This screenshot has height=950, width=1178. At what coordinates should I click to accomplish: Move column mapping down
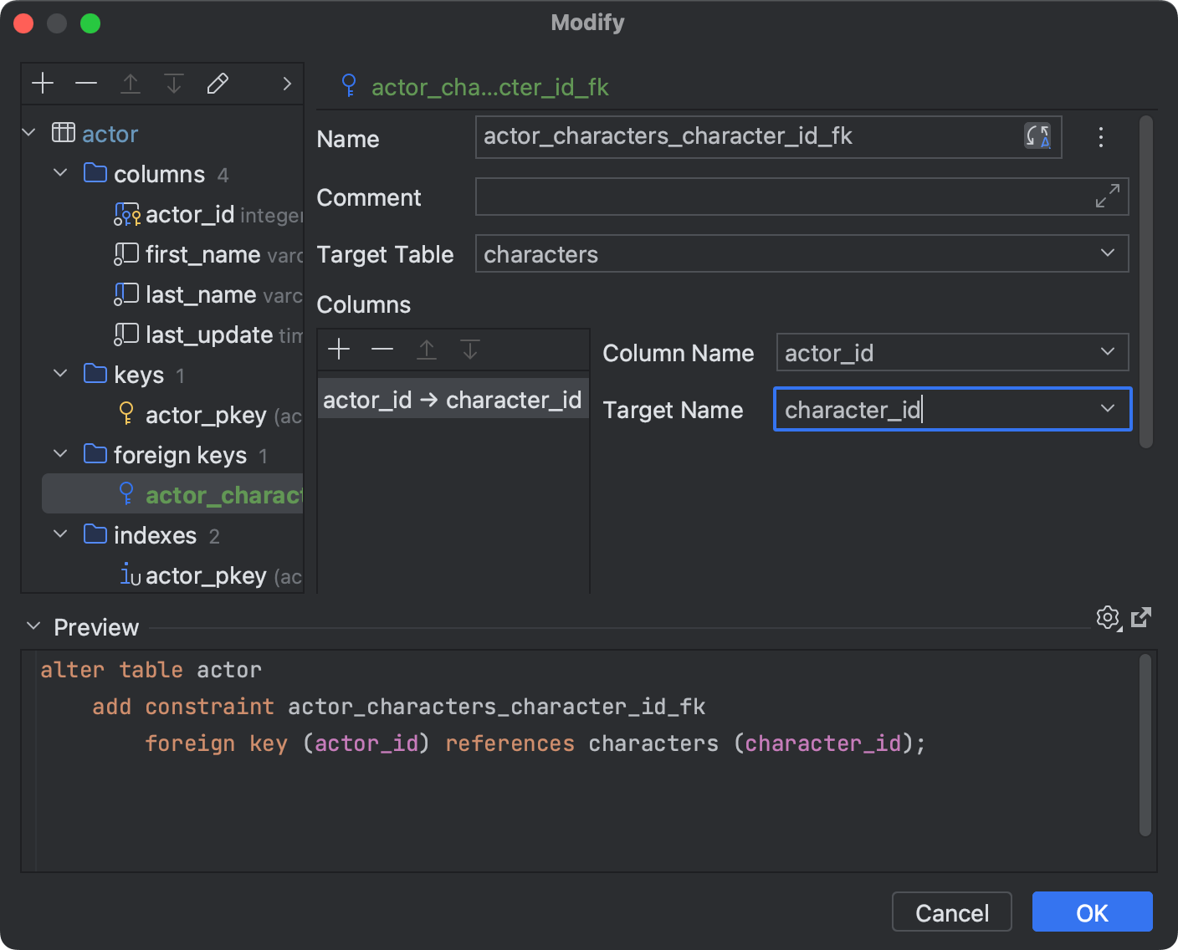point(470,349)
